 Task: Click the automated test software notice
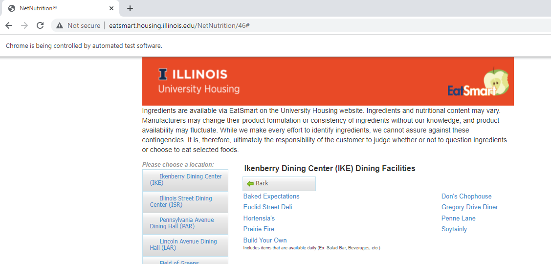(x=84, y=45)
